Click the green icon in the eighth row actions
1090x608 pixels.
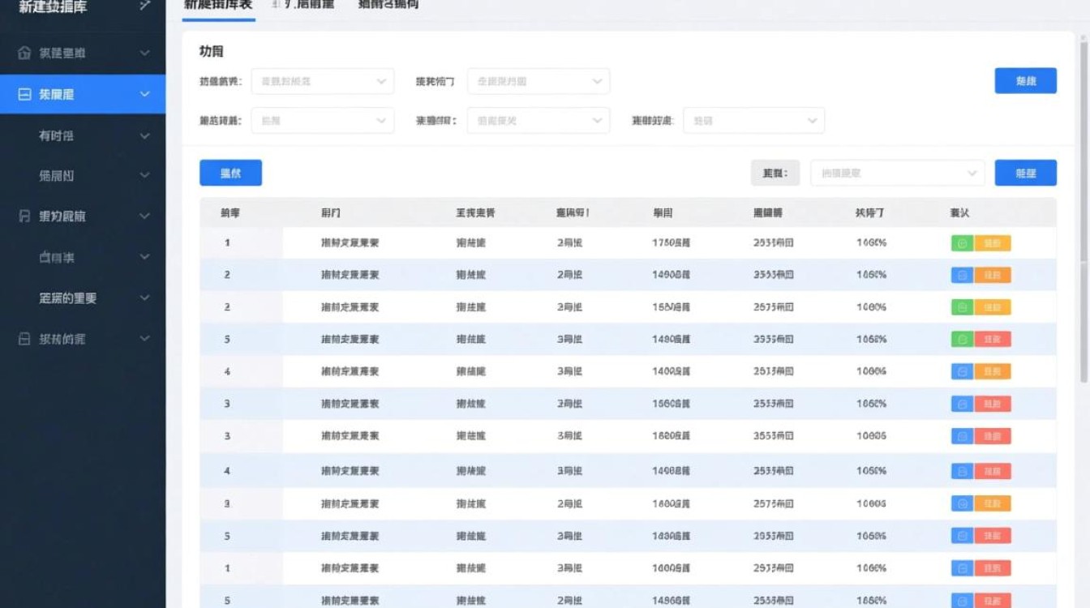point(962,470)
